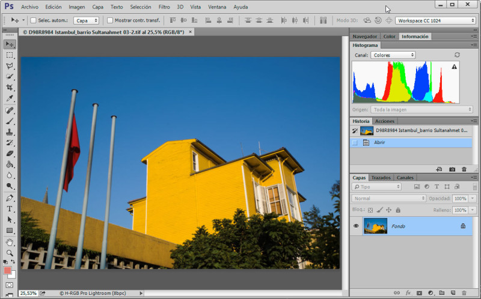The image size is (481, 299).
Task: Open the Filtro menu
Action: click(164, 7)
